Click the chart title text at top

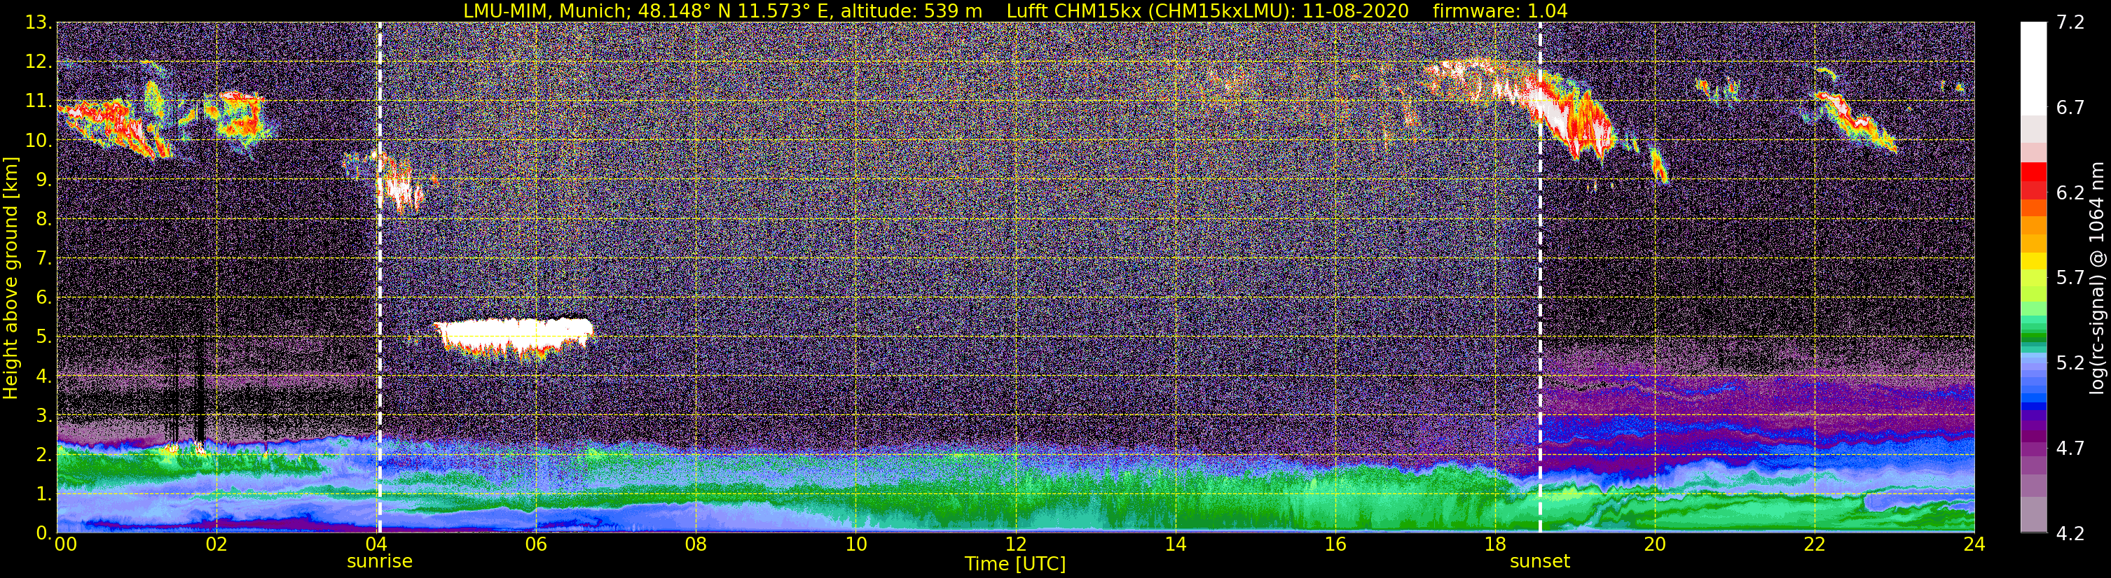(1015, 10)
